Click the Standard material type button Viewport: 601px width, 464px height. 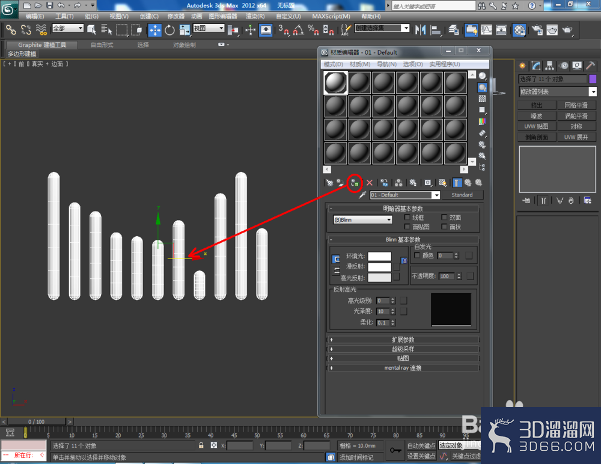pyautogui.click(x=462, y=195)
